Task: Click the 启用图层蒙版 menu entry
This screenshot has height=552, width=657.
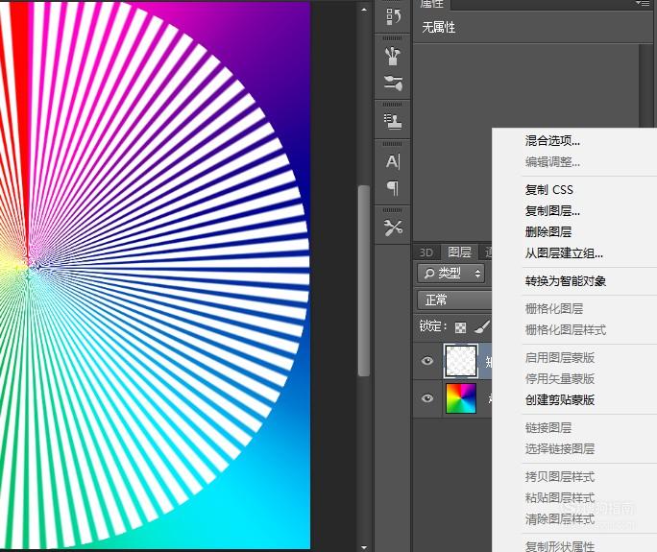Action: (x=560, y=358)
